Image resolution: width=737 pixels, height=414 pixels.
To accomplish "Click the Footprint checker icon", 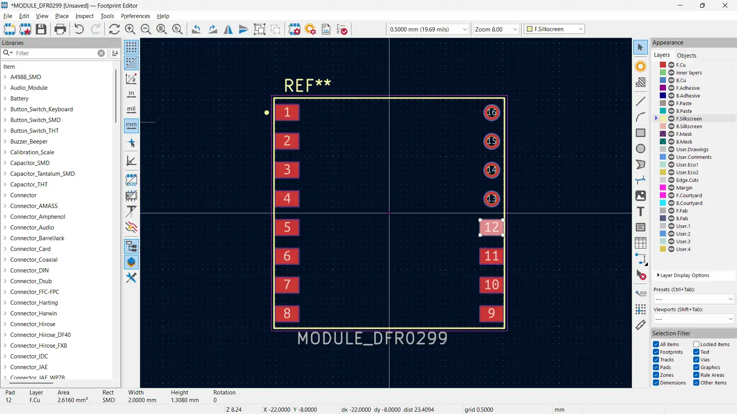I will [342, 29].
